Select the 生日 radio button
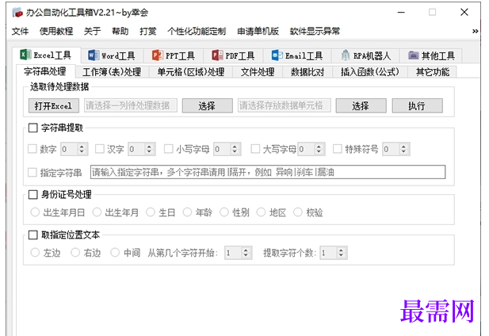The width and height of the screenshot is (489, 336). pos(151,212)
